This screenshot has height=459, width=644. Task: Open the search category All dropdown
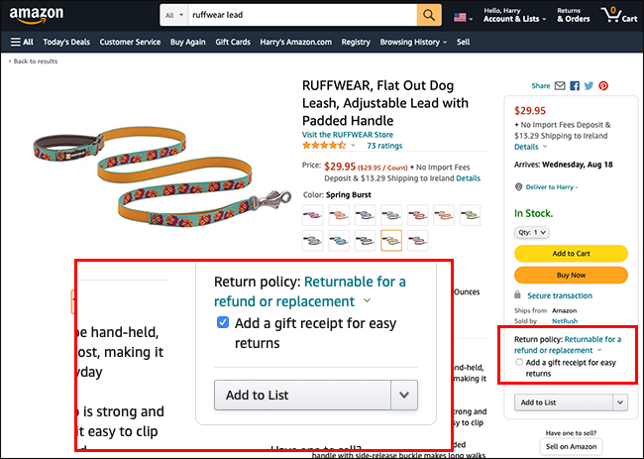click(174, 16)
